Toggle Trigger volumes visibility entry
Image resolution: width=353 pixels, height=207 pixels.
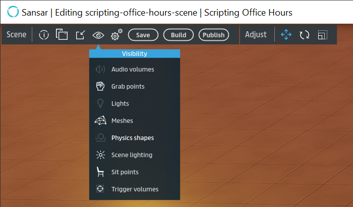pos(135,189)
